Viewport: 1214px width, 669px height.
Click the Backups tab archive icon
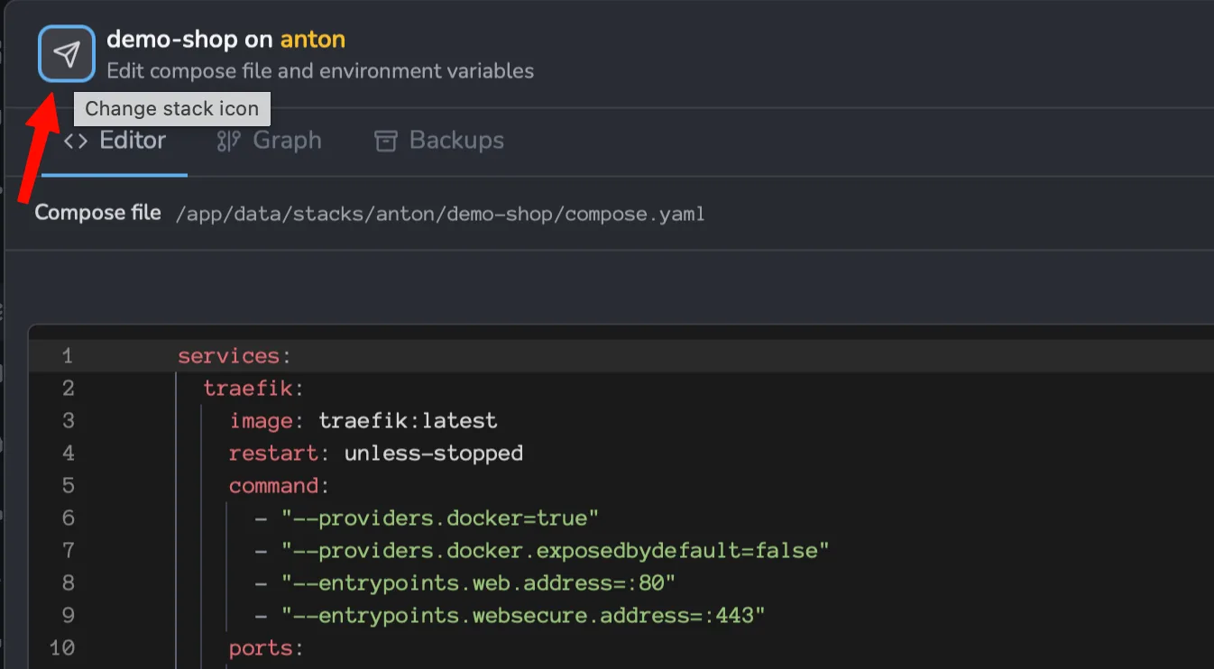pyautogui.click(x=386, y=142)
